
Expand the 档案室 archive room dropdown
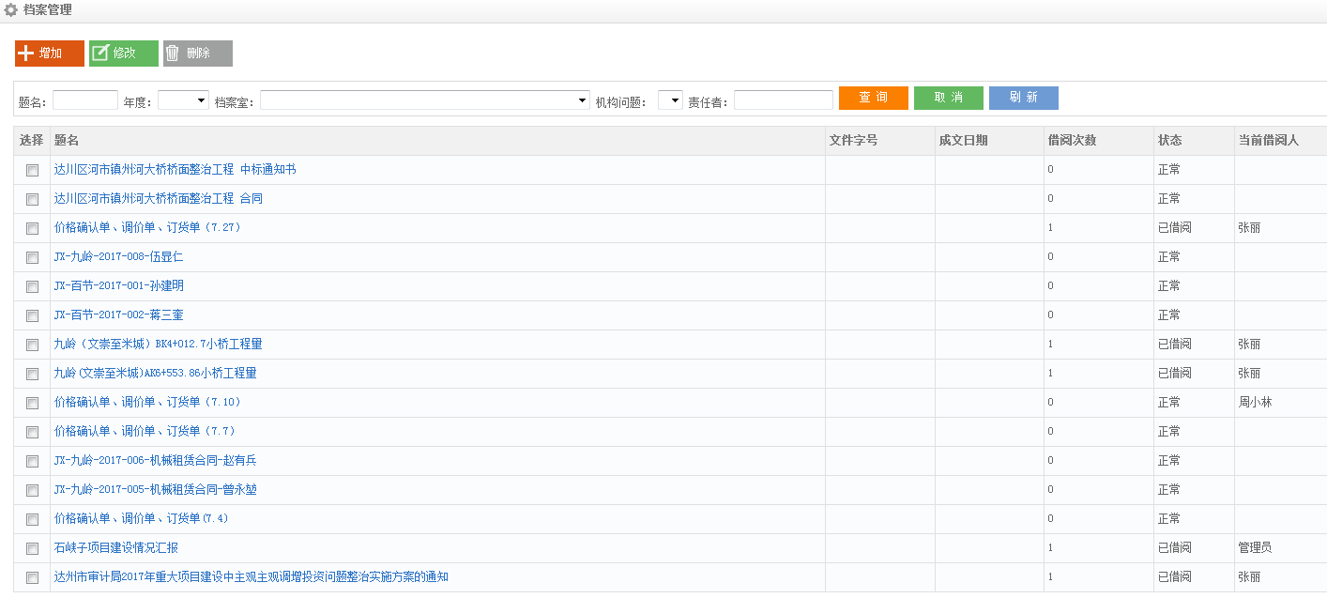tap(424, 100)
